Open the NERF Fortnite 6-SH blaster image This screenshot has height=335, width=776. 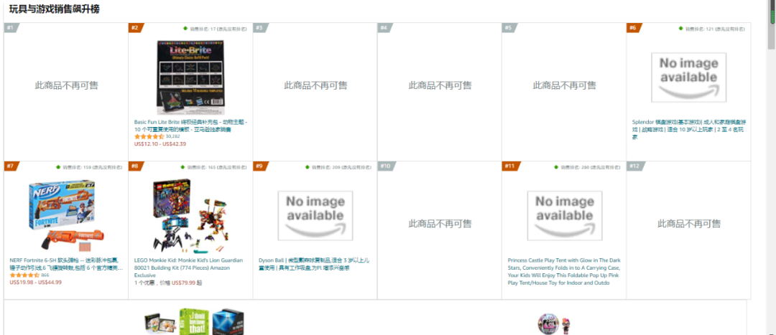point(66,216)
